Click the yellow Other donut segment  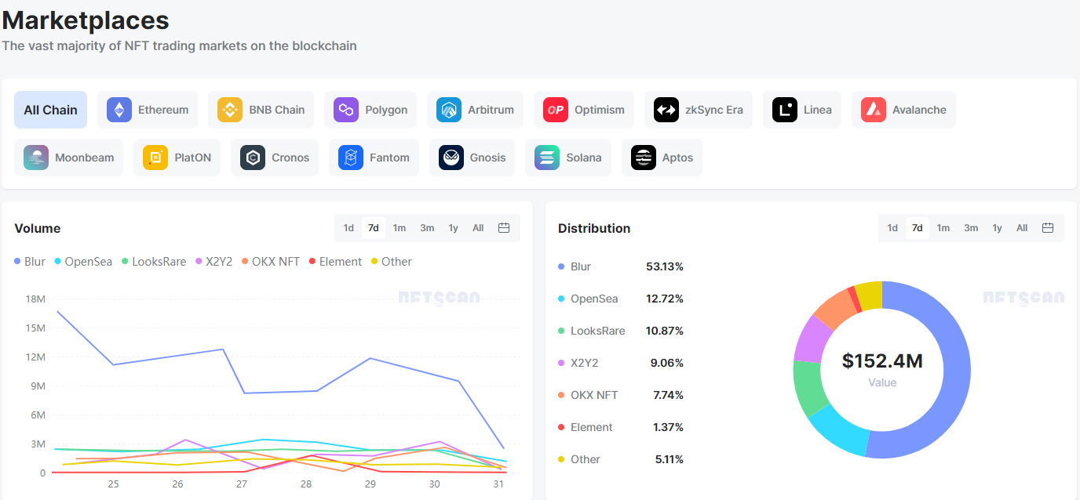870,296
